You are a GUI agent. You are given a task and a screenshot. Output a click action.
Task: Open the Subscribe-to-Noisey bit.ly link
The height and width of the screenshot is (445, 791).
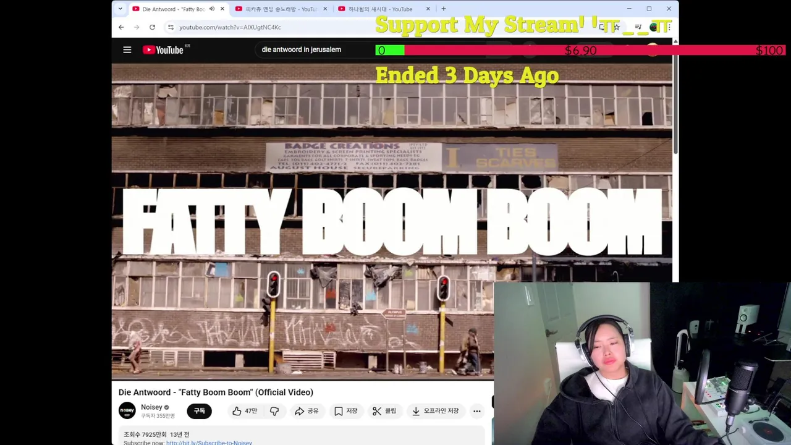click(209, 443)
